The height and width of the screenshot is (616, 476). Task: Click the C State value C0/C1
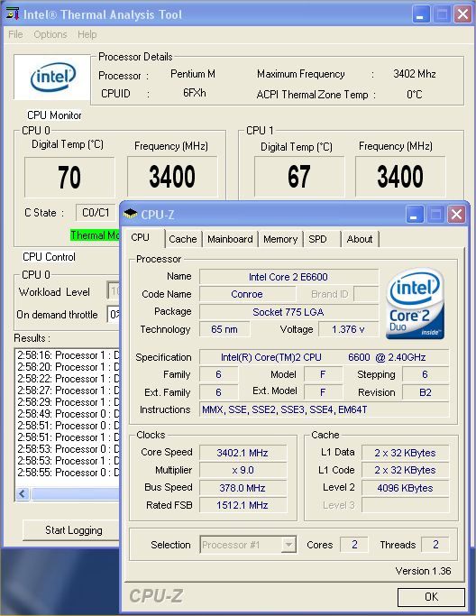[96, 213]
